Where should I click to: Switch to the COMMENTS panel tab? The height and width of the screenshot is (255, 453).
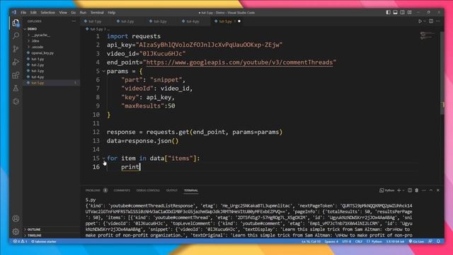(122, 191)
